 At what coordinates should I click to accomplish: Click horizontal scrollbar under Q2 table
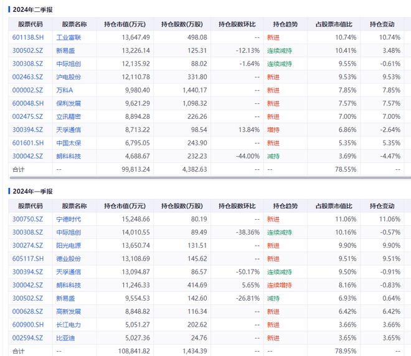tap(210, 178)
